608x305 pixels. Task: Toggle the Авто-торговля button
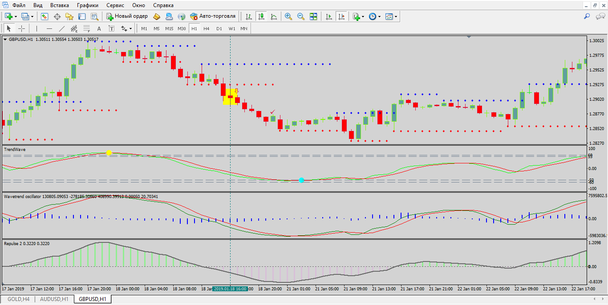[212, 16]
